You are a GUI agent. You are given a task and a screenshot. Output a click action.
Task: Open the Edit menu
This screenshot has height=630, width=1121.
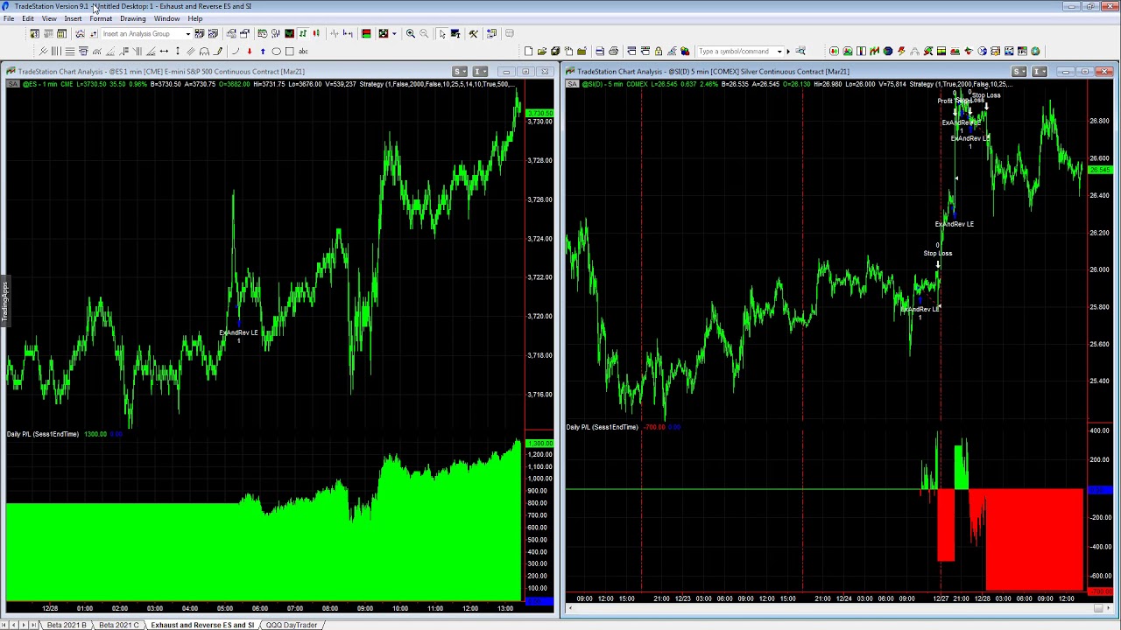[28, 18]
